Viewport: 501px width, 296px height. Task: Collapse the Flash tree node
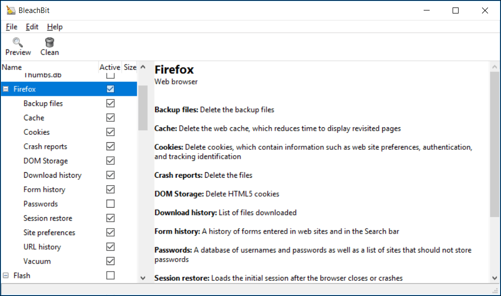(x=6, y=275)
